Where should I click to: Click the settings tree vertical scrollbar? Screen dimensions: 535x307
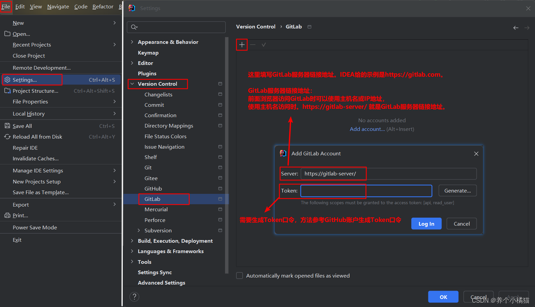[x=227, y=155]
